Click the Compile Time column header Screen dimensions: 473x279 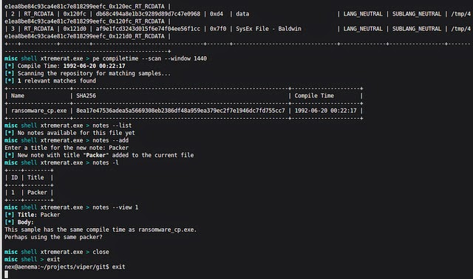[314, 96]
